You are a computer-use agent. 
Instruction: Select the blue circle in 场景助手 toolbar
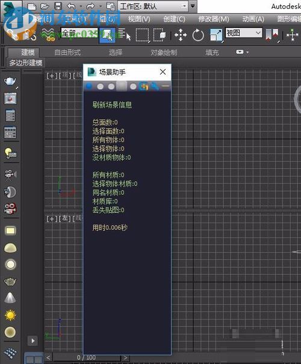coord(89,87)
